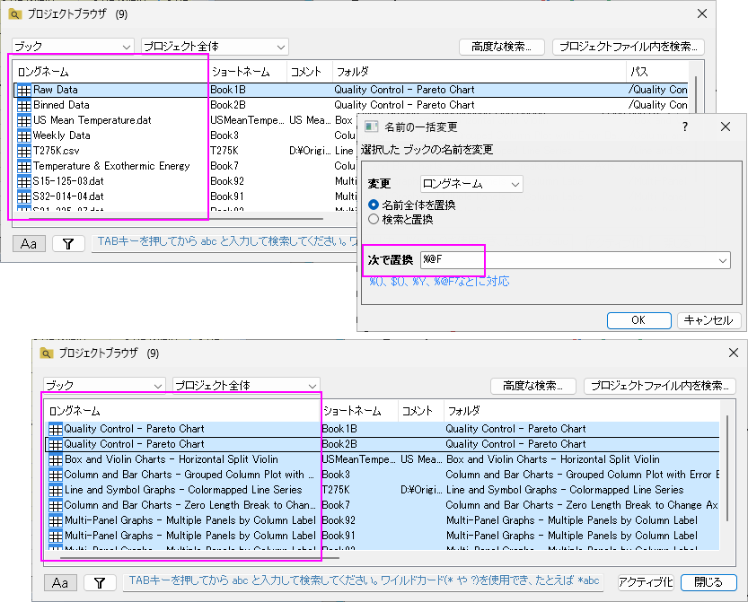Image resolution: width=748 pixels, height=602 pixels.
Task: Click the icon for the Book1B row in bottom browser
Action: click(56, 429)
